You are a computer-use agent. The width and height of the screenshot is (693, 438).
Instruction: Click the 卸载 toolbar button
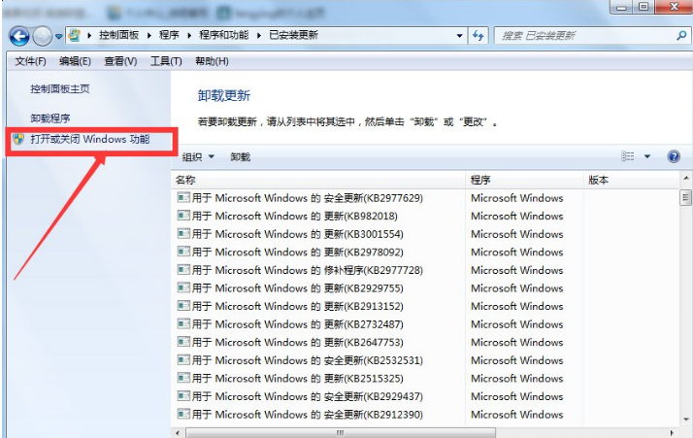coord(241,156)
